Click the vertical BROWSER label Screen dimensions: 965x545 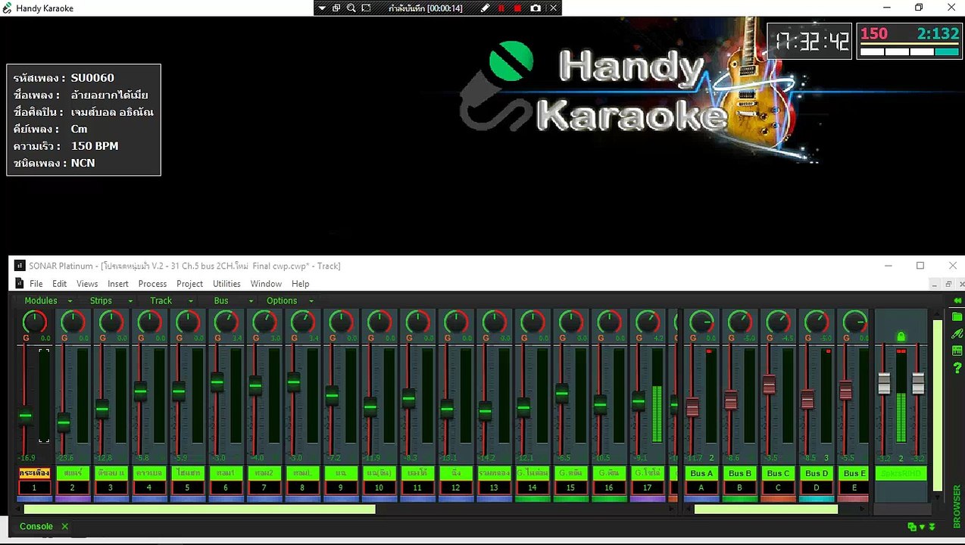(x=957, y=506)
